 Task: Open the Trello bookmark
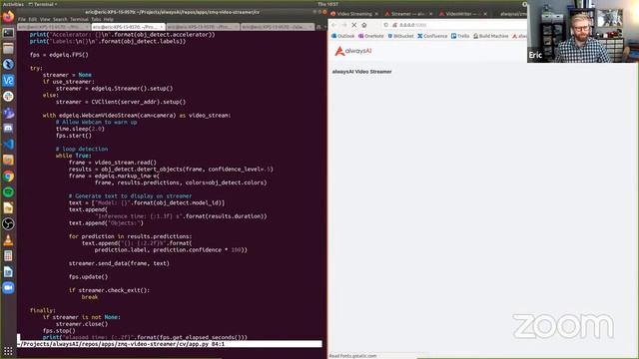[x=460, y=36]
